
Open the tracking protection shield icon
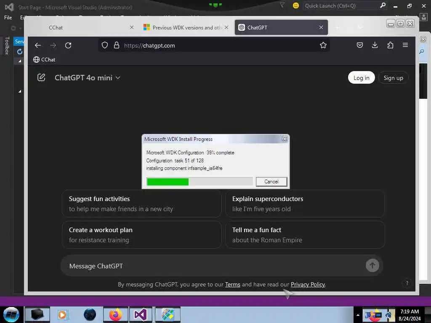(105, 45)
